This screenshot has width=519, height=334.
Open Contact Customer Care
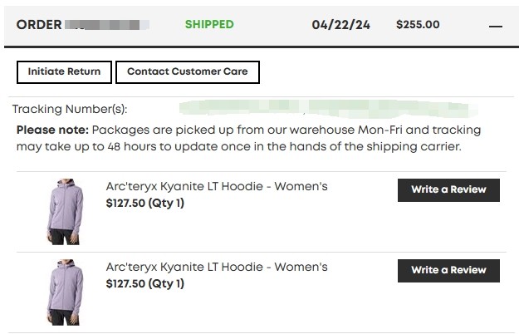(x=187, y=72)
